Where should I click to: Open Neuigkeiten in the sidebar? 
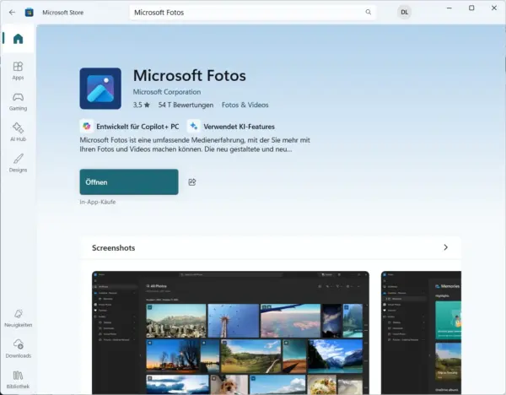coord(18,318)
